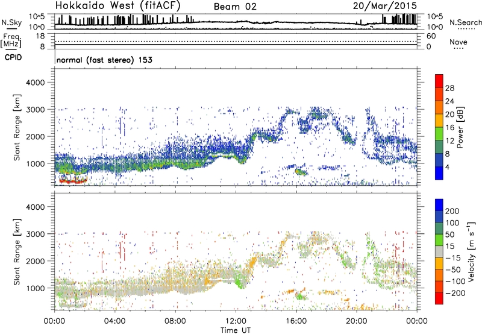Click the '16:00' time axis label
The height and width of the screenshot is (334, 482).
(x=296, y=321)
